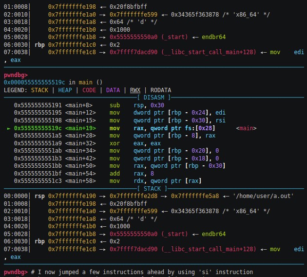Select address 0x5555555551bb at main+50
This screenshot has width=307, height=277.
pyautogui.click(x=38, y=166)
